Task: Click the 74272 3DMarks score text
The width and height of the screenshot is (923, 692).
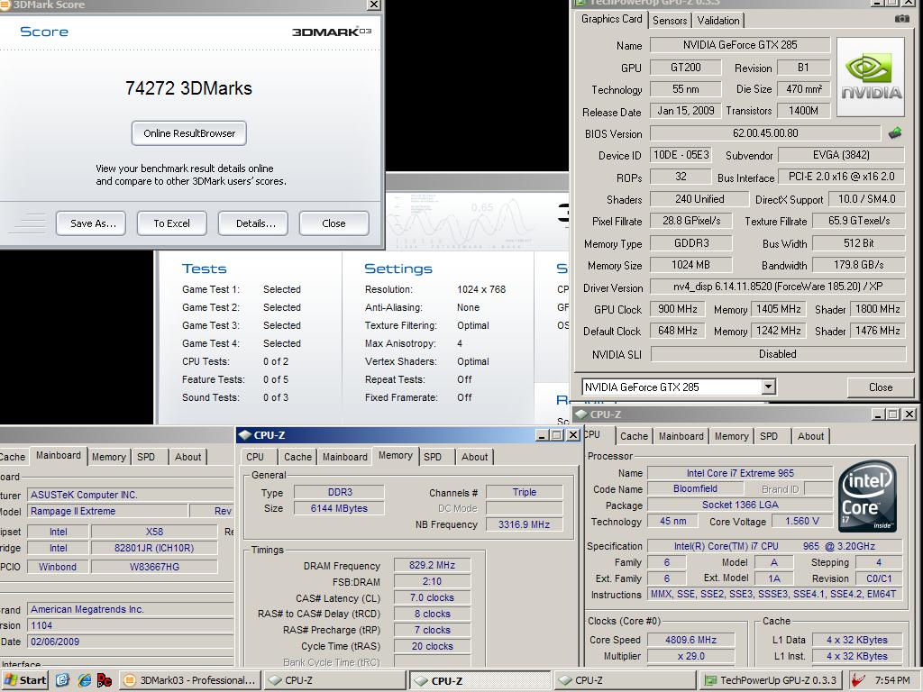Action: tap(188, 88)
